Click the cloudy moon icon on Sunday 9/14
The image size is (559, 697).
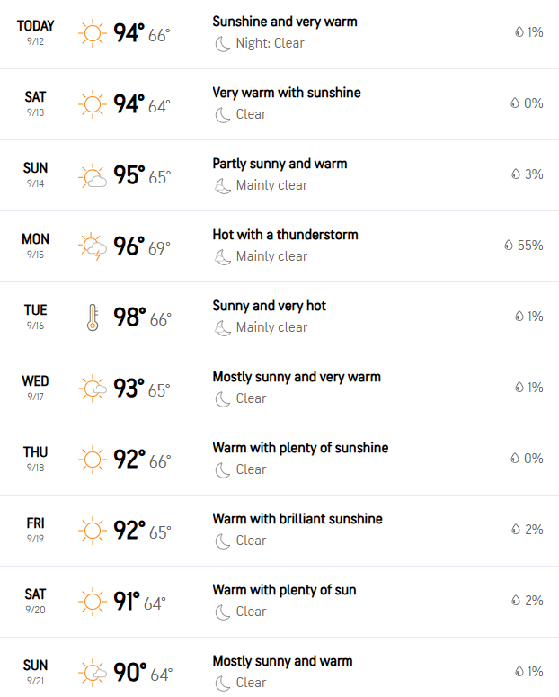point(223,186)
